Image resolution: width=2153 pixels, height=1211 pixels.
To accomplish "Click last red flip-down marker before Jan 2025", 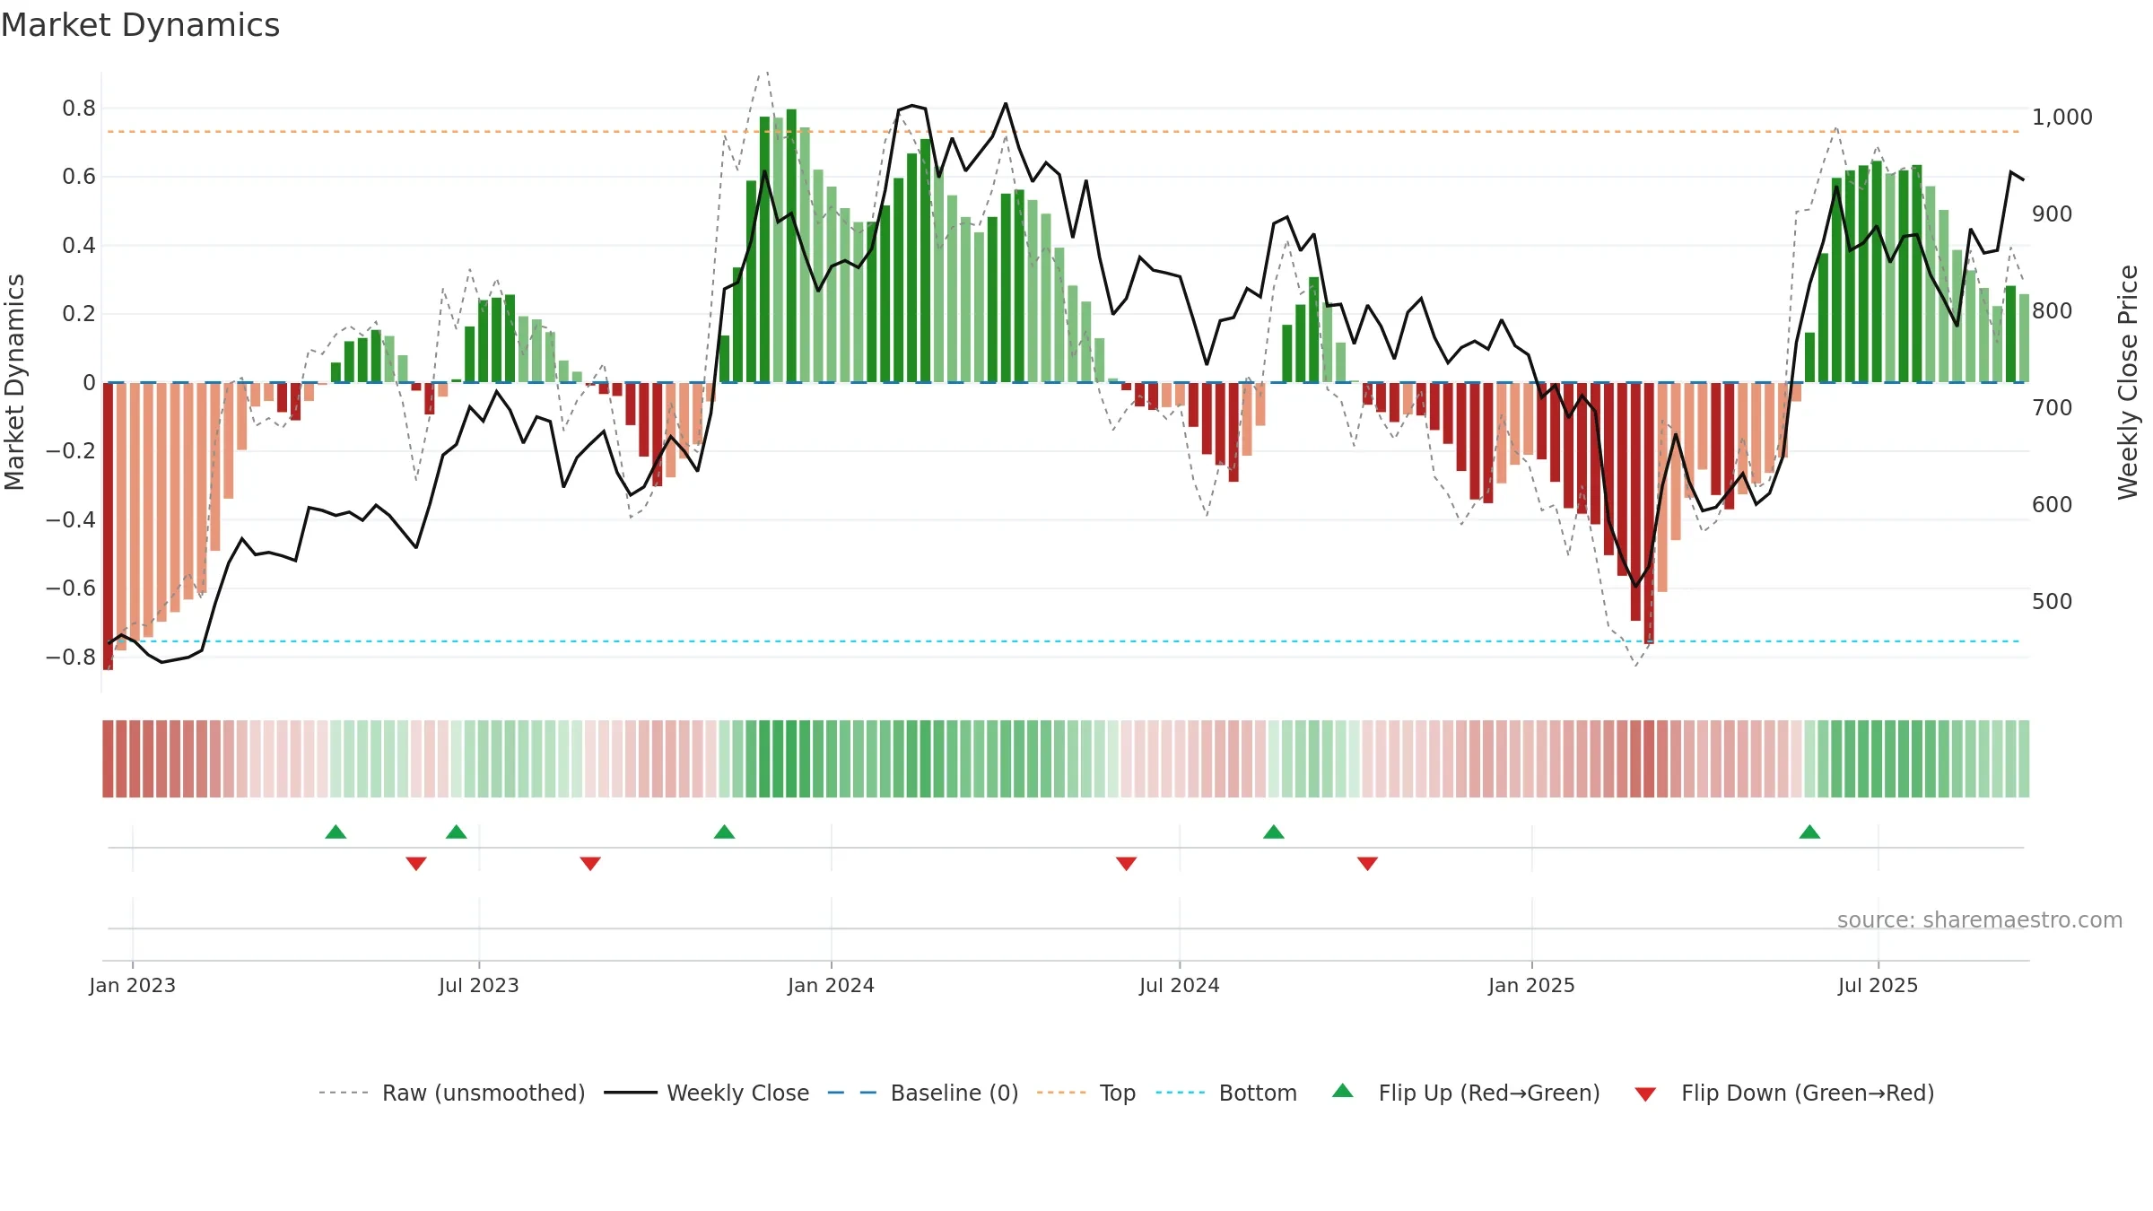I will [x=1367, y=863].
